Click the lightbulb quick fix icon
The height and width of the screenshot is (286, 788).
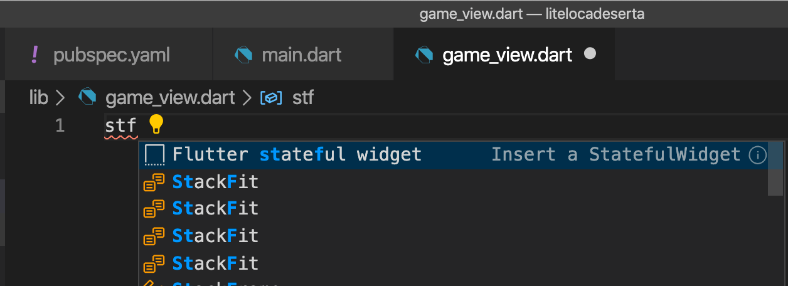coord(156,125)
